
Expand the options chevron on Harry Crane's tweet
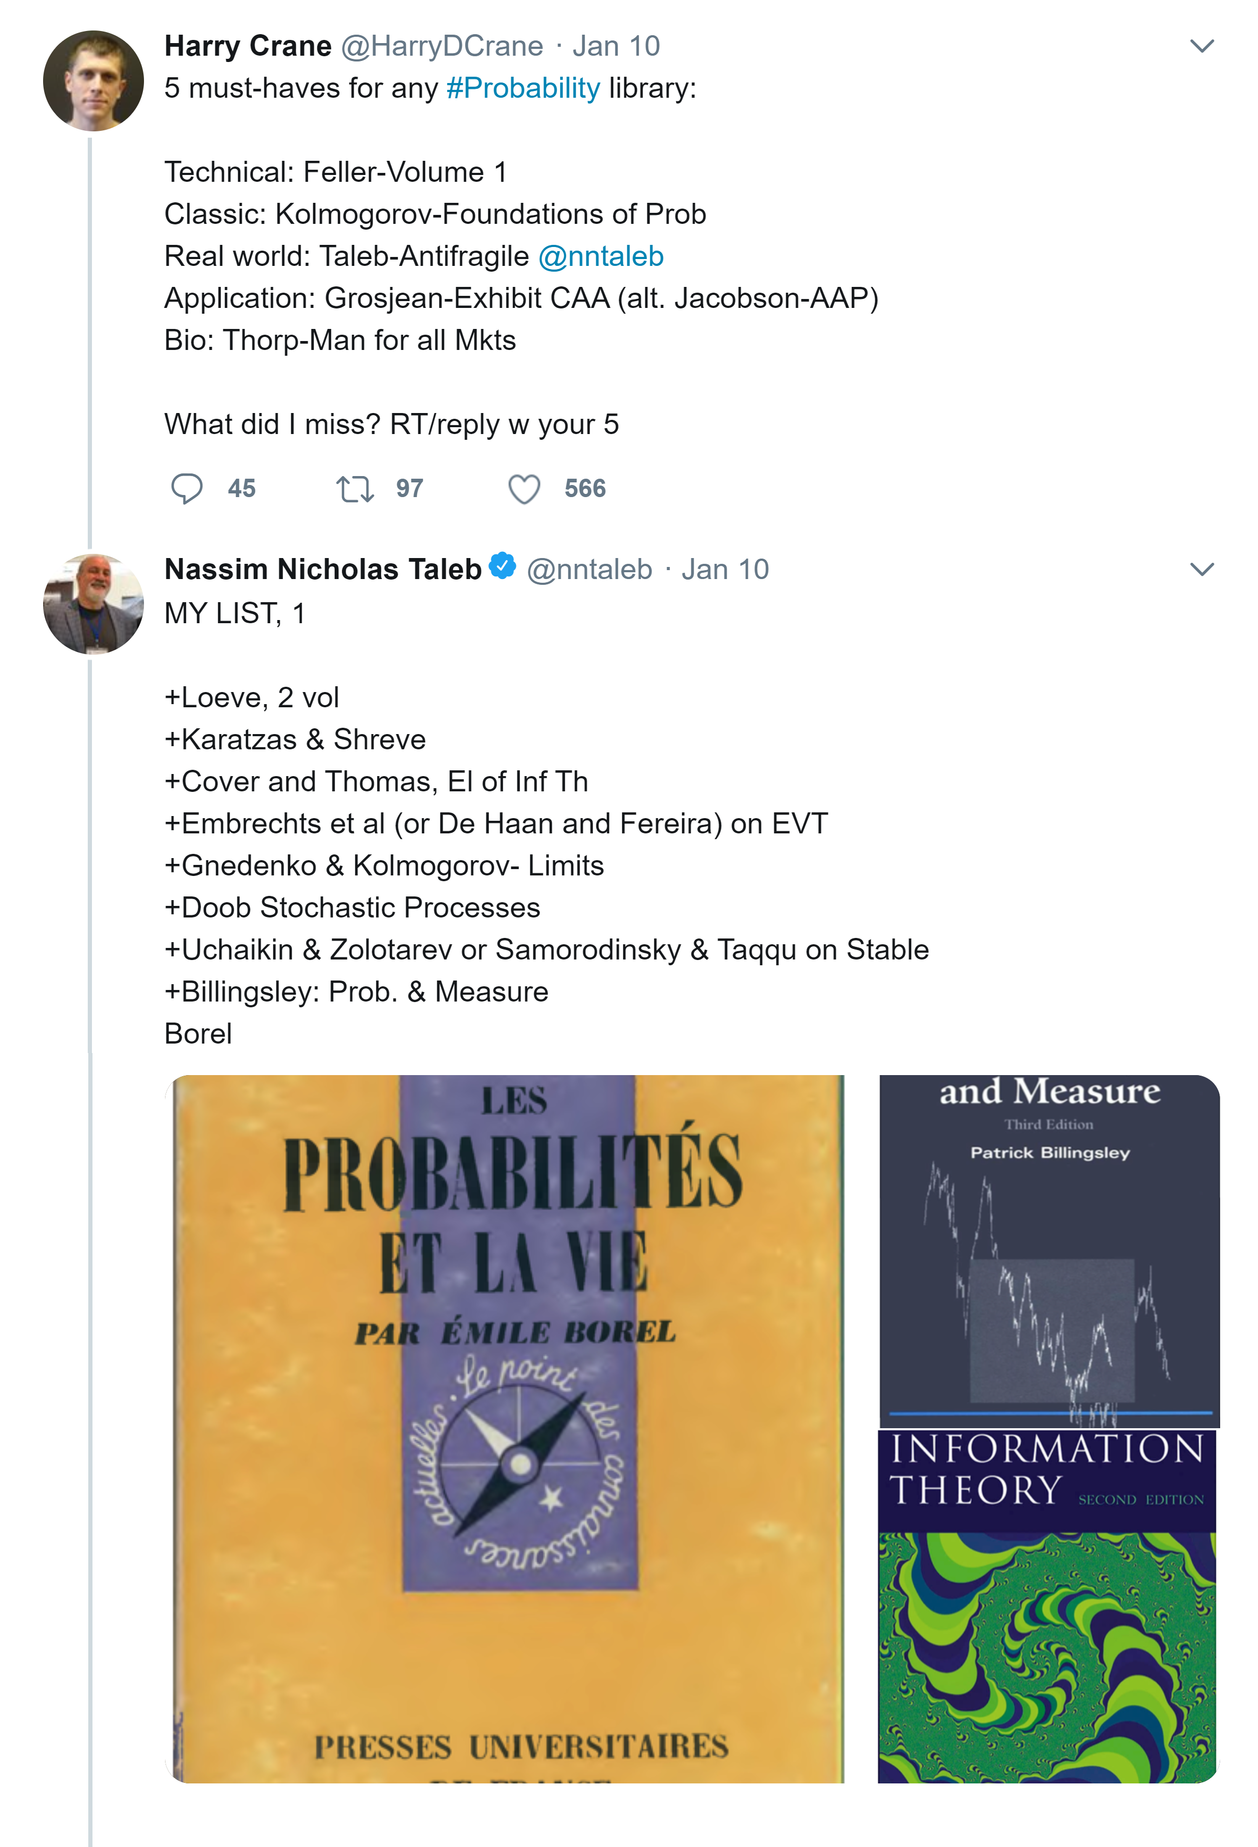[x=1202, y=46]
